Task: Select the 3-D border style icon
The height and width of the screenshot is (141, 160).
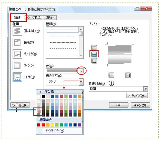Action: point(17,65)
